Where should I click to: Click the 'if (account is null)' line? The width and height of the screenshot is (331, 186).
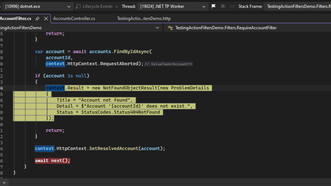pos(62,76)
